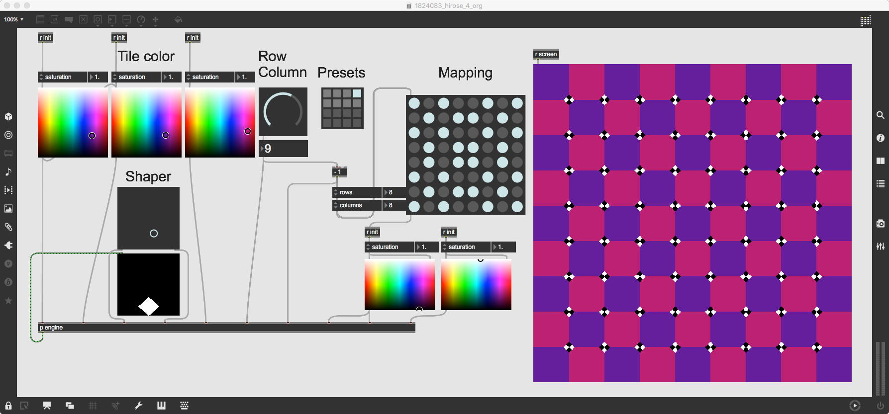Pick a color in the middle Tile color picker
Screen dimensions: 889x414
click(x=146, y=123)
